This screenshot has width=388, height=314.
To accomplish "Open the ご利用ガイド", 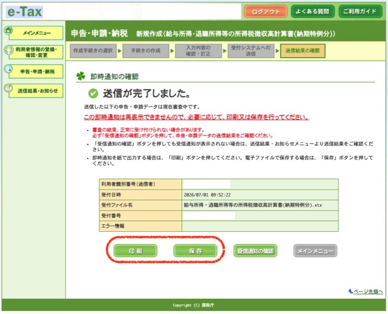I will (x=360, y=11).
